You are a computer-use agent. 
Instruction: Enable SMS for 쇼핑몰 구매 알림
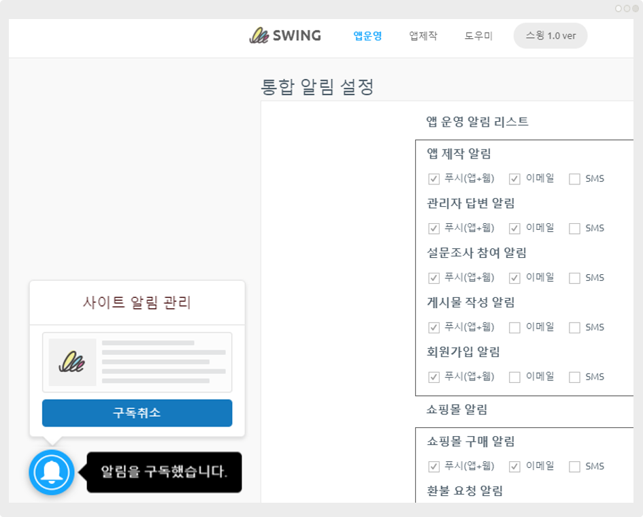coord(574,467)
